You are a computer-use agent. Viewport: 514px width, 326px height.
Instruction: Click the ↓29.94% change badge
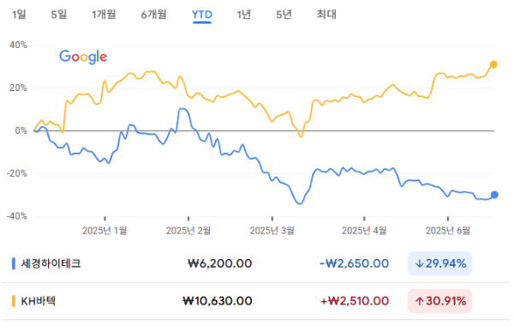point(440,263)
